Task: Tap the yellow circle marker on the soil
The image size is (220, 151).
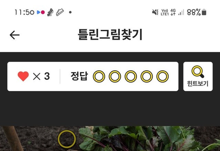Action: 67,139
